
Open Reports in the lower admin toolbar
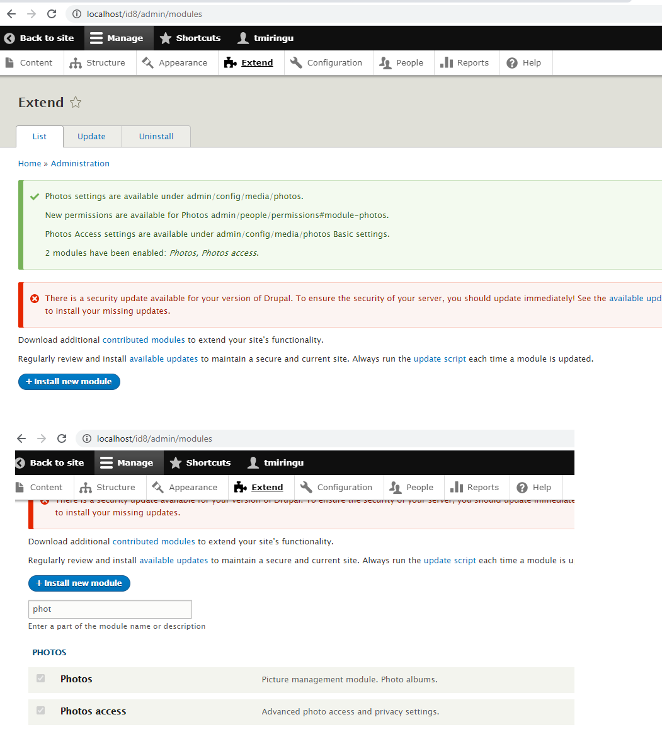pos(476,488)
